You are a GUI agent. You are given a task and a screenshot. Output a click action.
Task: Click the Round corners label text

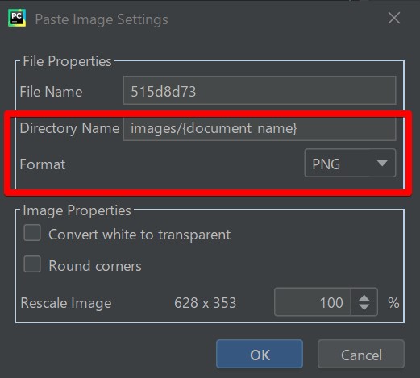(95, 266)
